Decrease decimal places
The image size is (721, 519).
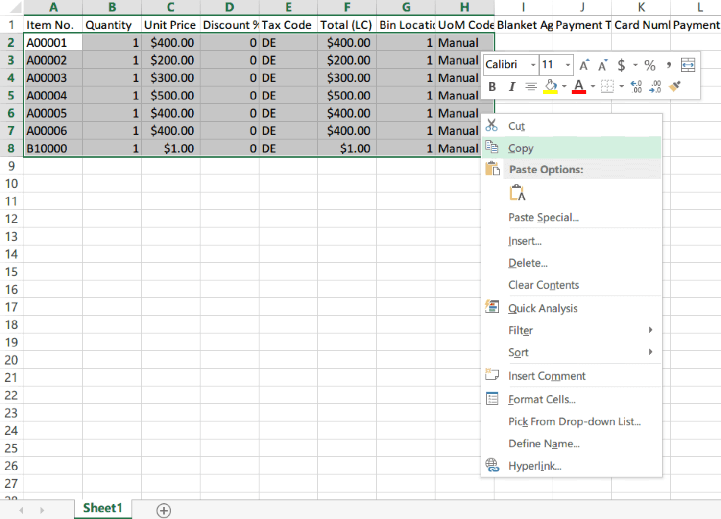pyautogui.click(x=655, y=87)
